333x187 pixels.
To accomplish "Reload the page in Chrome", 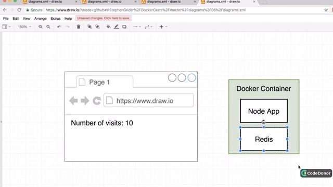I will click(19, 10).
